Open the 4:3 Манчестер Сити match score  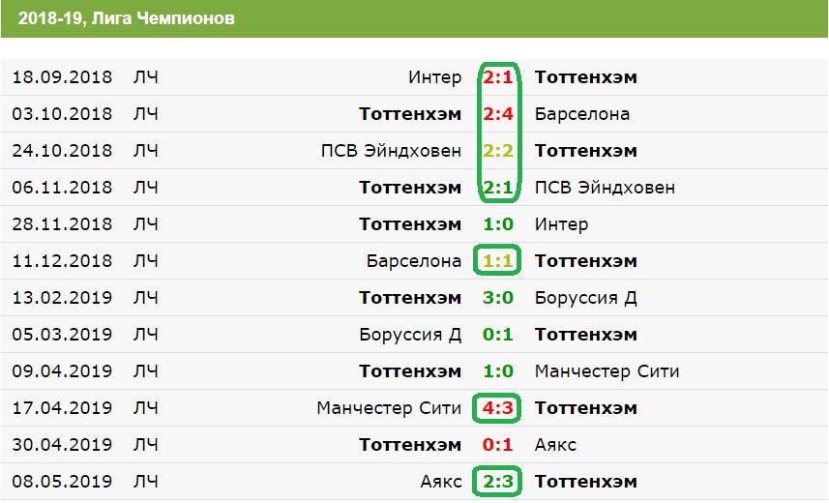point(498,408)
